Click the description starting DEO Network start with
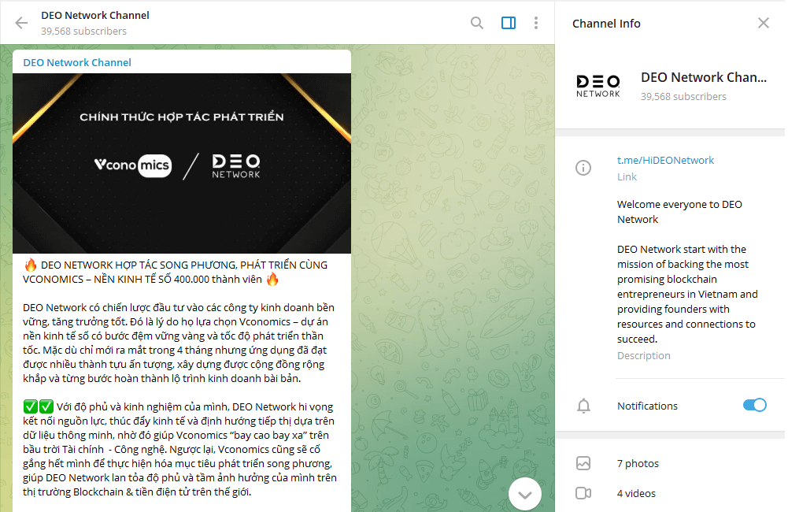This screenshot has height=512, width=788. pyautogui.click(x=687, y=295)
